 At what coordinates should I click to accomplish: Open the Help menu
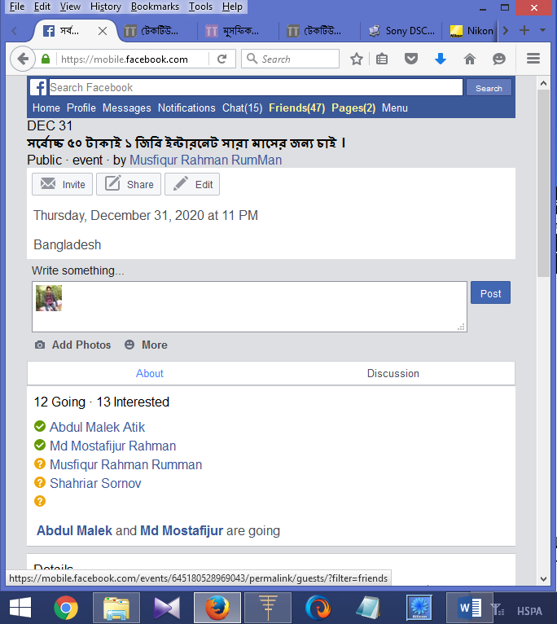coord(232,7)
